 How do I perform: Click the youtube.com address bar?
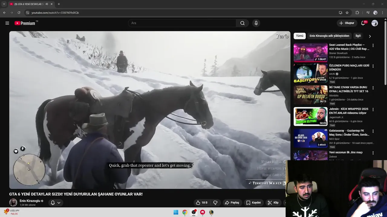[181, 13]
